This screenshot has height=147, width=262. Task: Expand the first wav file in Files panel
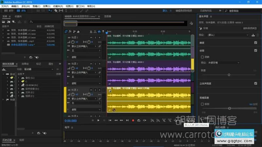point(3,30)
